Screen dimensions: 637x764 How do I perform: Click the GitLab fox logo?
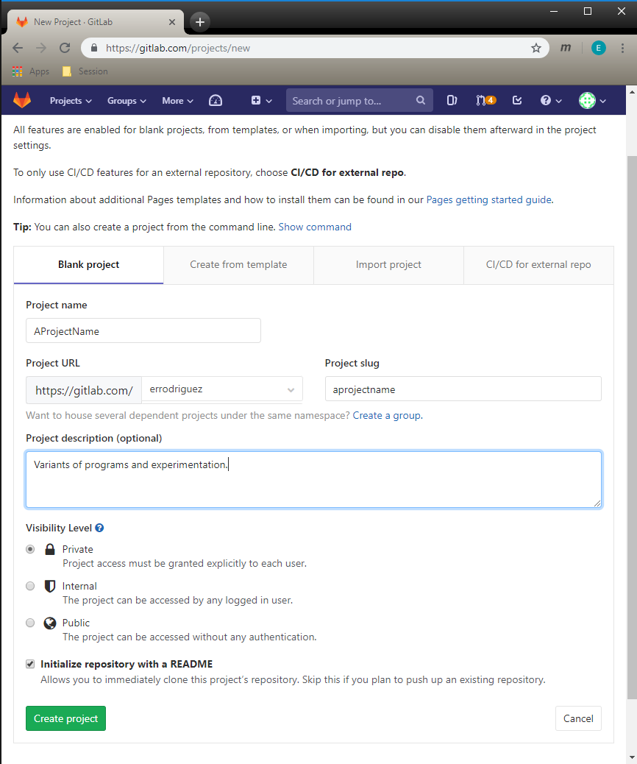point(22,101)
